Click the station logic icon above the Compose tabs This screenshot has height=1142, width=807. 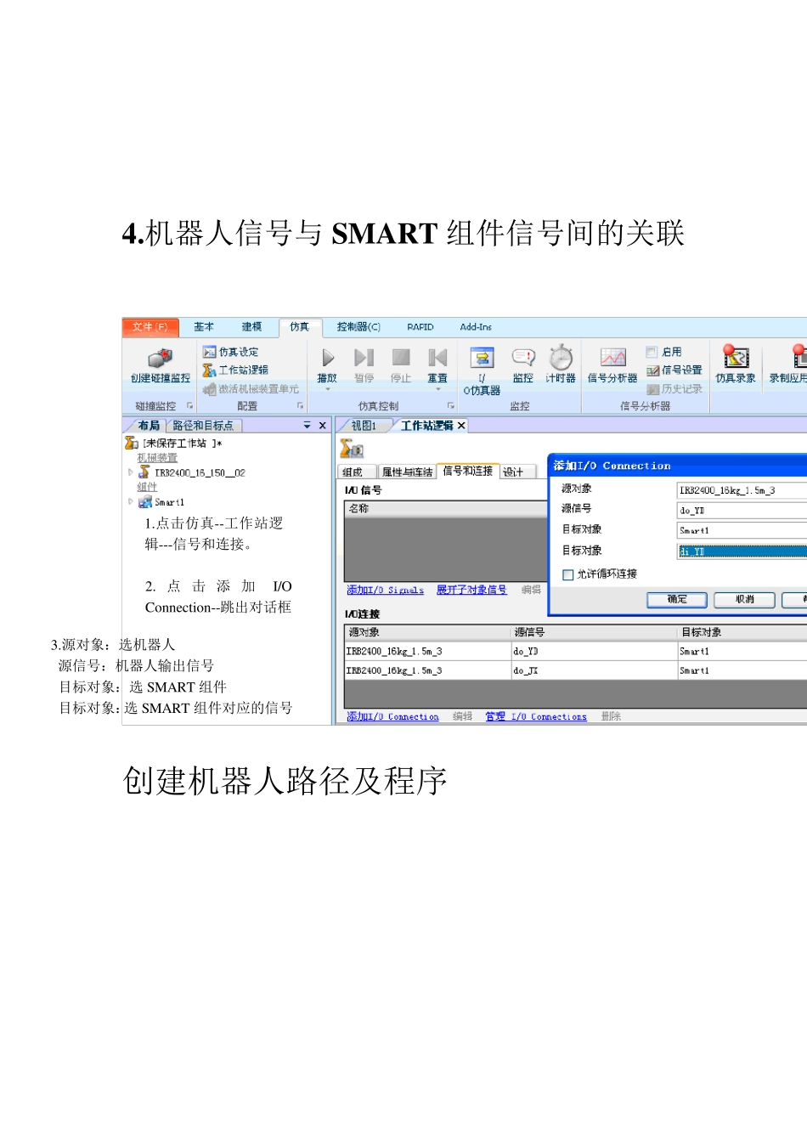(351, 449)
